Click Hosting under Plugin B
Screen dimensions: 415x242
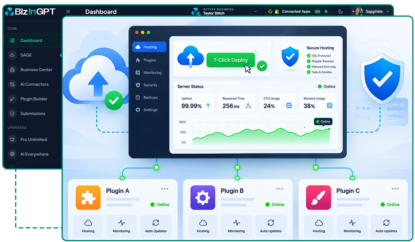(203, 226)
